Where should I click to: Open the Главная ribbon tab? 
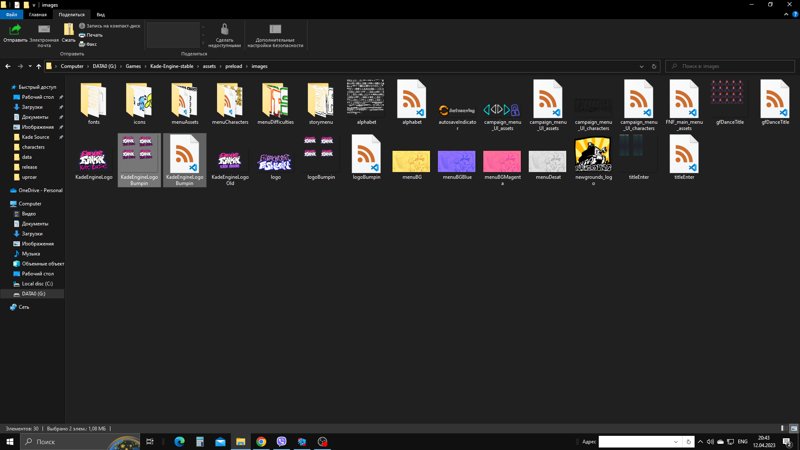pos(38,15)
